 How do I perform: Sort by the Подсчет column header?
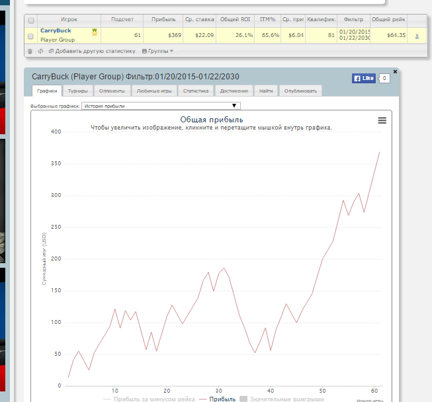[122, 20]
